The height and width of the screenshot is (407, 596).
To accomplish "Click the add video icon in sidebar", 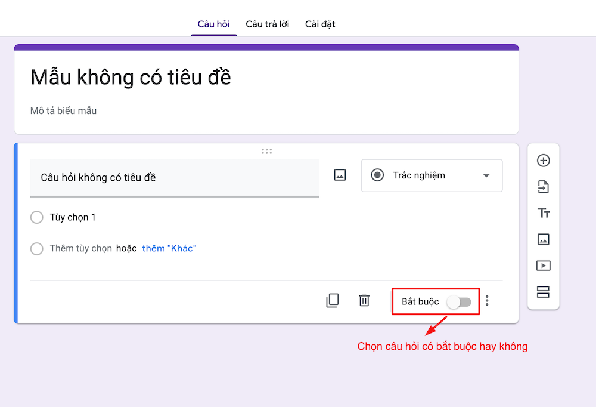I will coord(543,265).
